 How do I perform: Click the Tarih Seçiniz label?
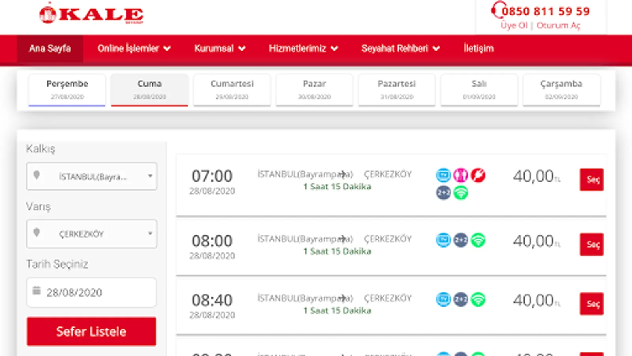coord(57,264)
